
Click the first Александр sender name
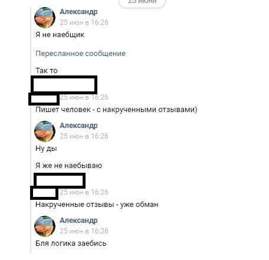tap(78, 12)
